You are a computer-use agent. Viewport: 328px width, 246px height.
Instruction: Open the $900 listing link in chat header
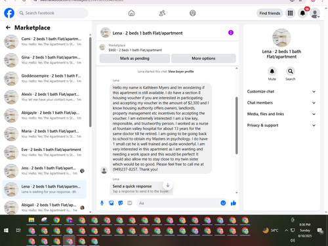click(135, 50)
